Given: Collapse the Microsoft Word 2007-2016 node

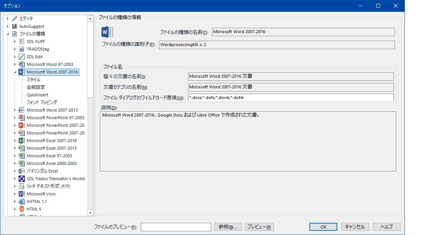Looking at the screenshot, I should tap(15, 72).
